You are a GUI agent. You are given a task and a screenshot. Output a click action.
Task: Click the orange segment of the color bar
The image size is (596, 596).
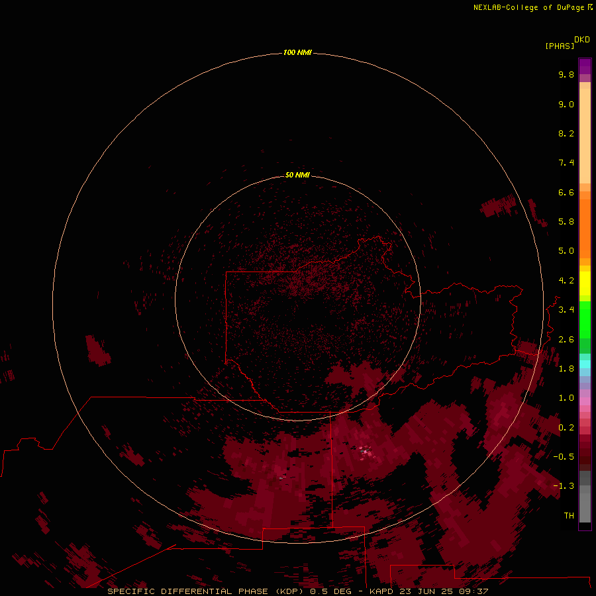[585, 228]
